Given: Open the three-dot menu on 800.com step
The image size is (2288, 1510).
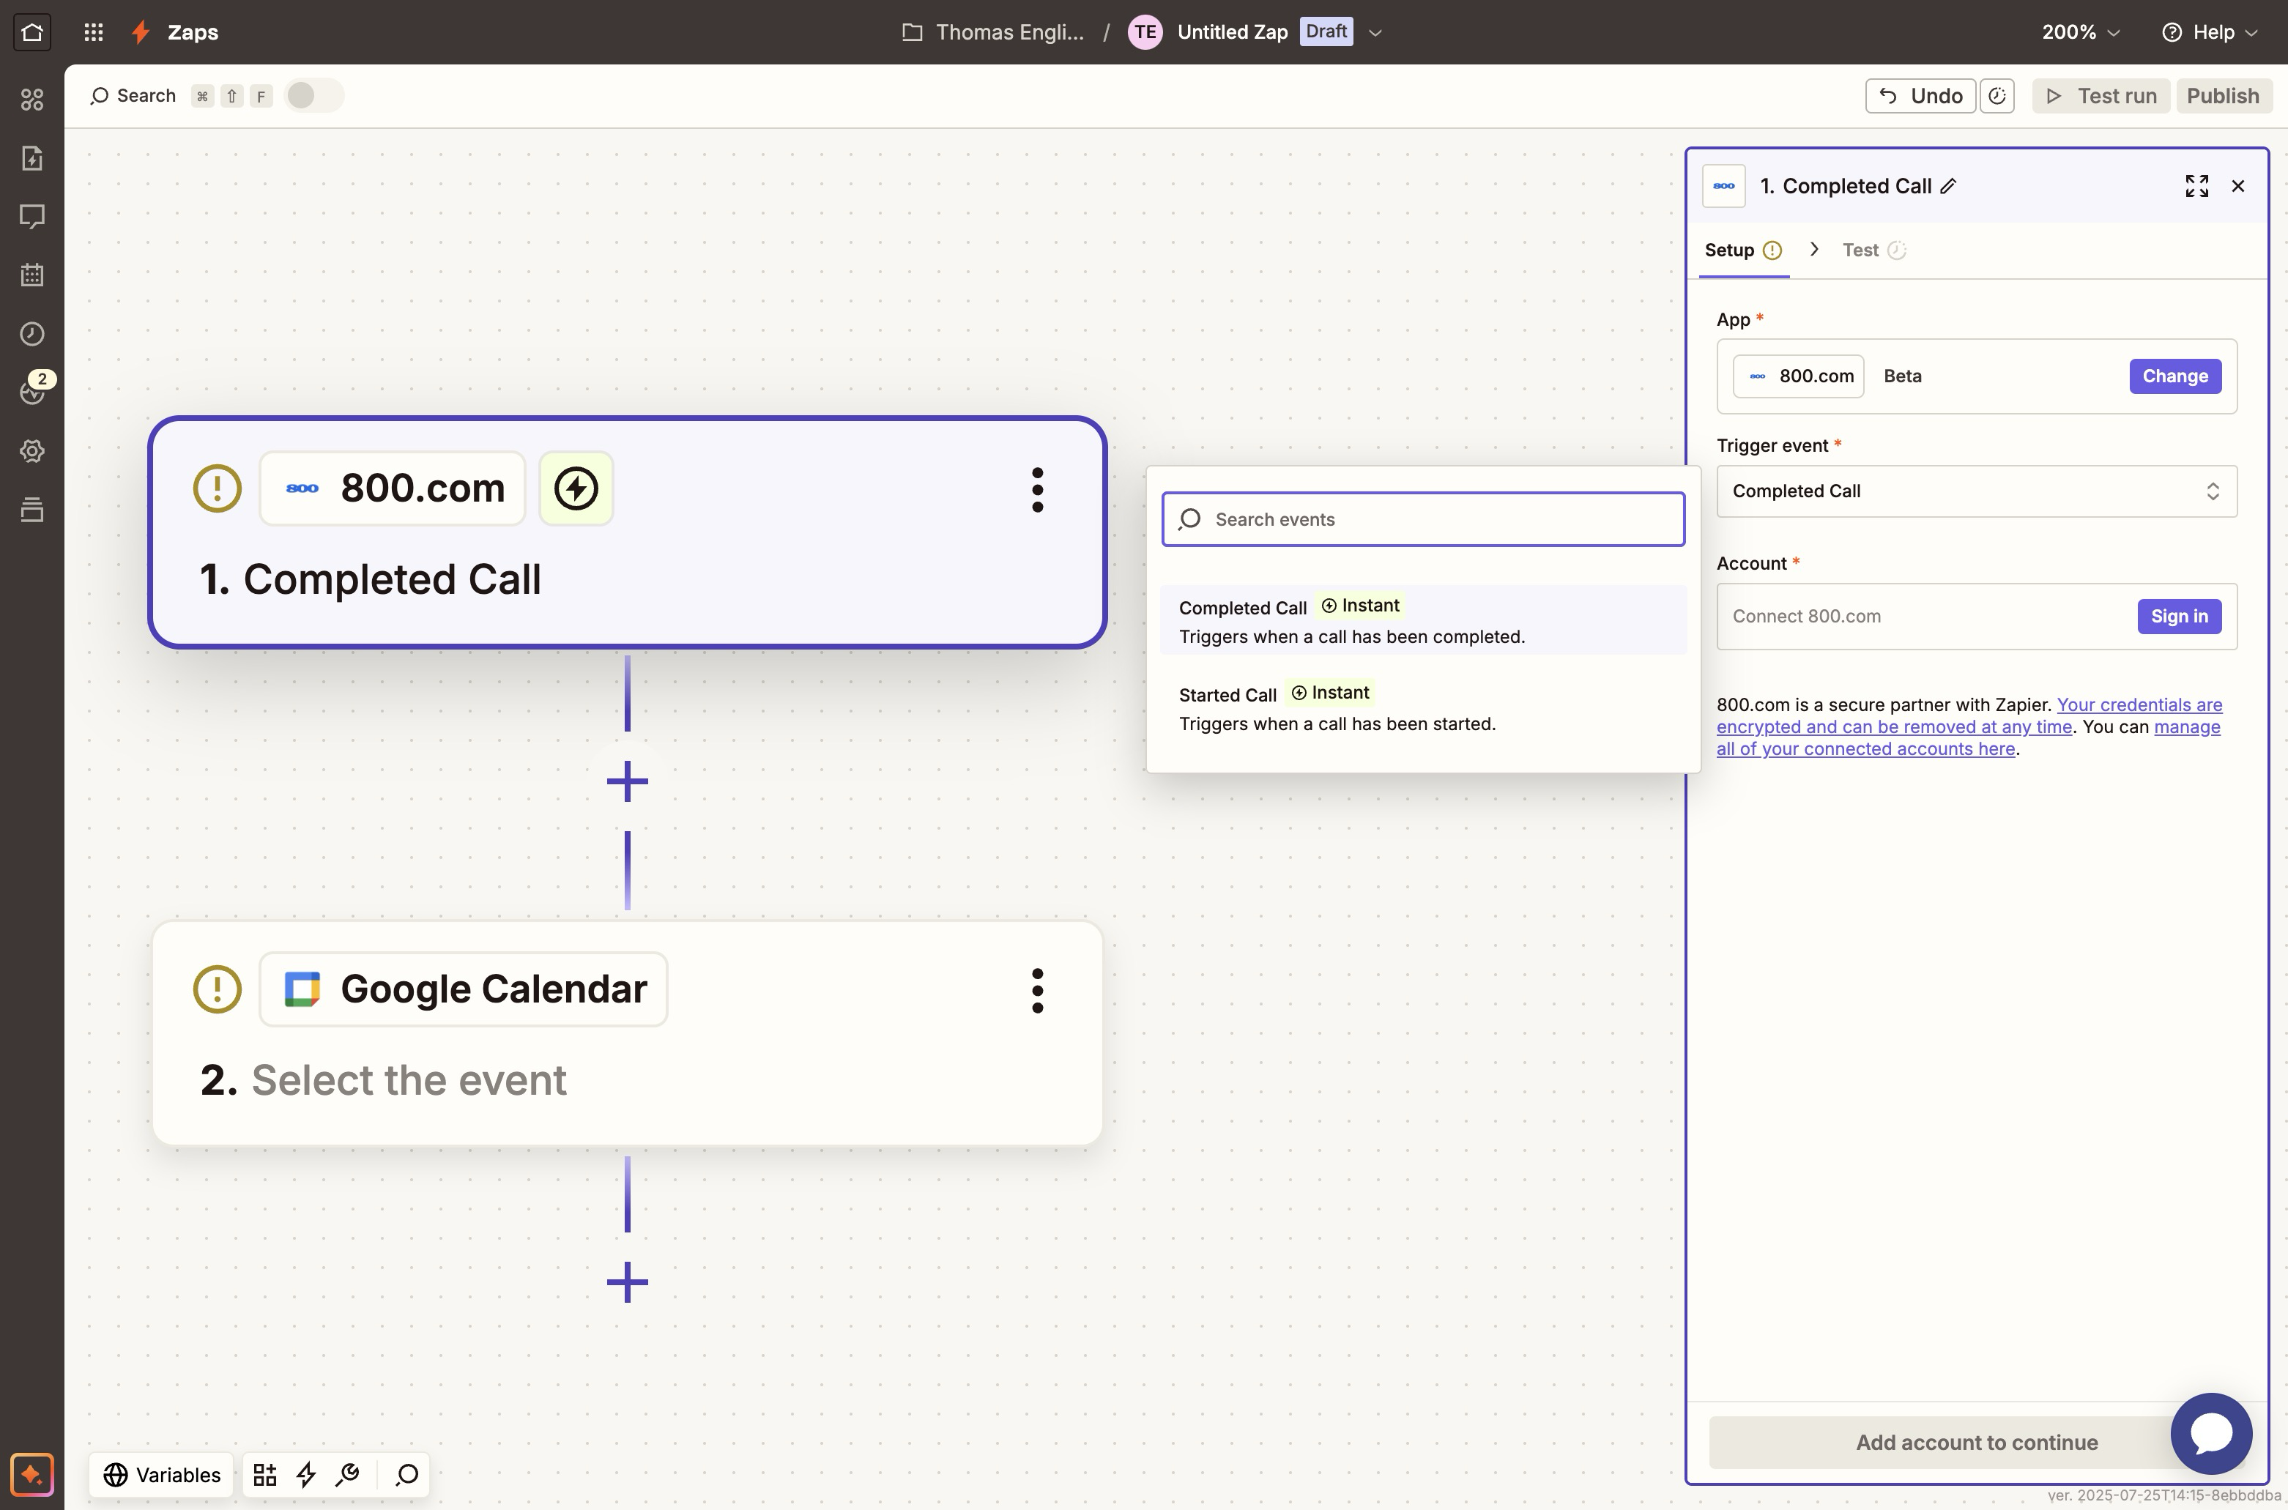Looking at the screenshot, I should (x=1037, y=490).
